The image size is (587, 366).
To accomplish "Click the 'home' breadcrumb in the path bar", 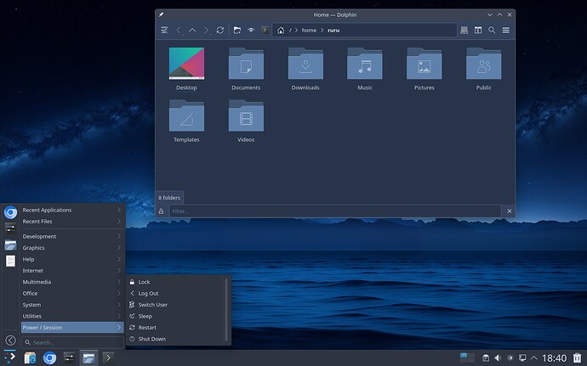I will pos(309,31).
